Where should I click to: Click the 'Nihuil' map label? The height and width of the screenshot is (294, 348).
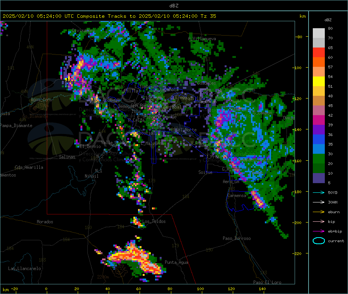pos(91,176)
